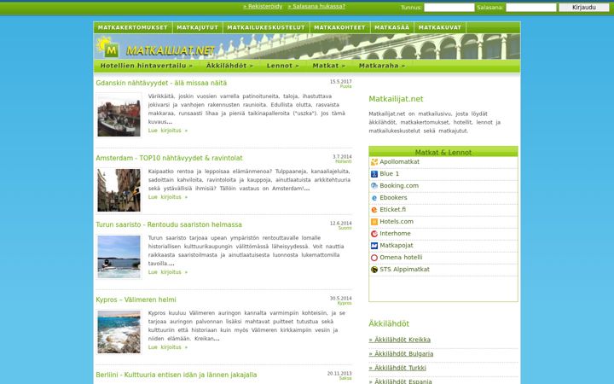Viewport: 614px width, 384px height.
Task: Open the Hotels.com link
Action: point(397,222)
